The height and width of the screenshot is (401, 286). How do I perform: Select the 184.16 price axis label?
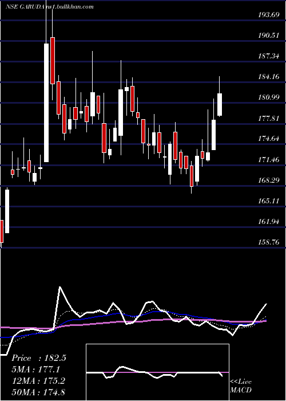[x=269, y=76]
